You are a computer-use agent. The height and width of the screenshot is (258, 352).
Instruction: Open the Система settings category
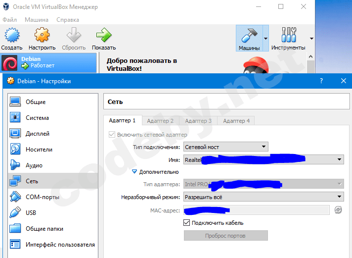(x=37, y=118)
